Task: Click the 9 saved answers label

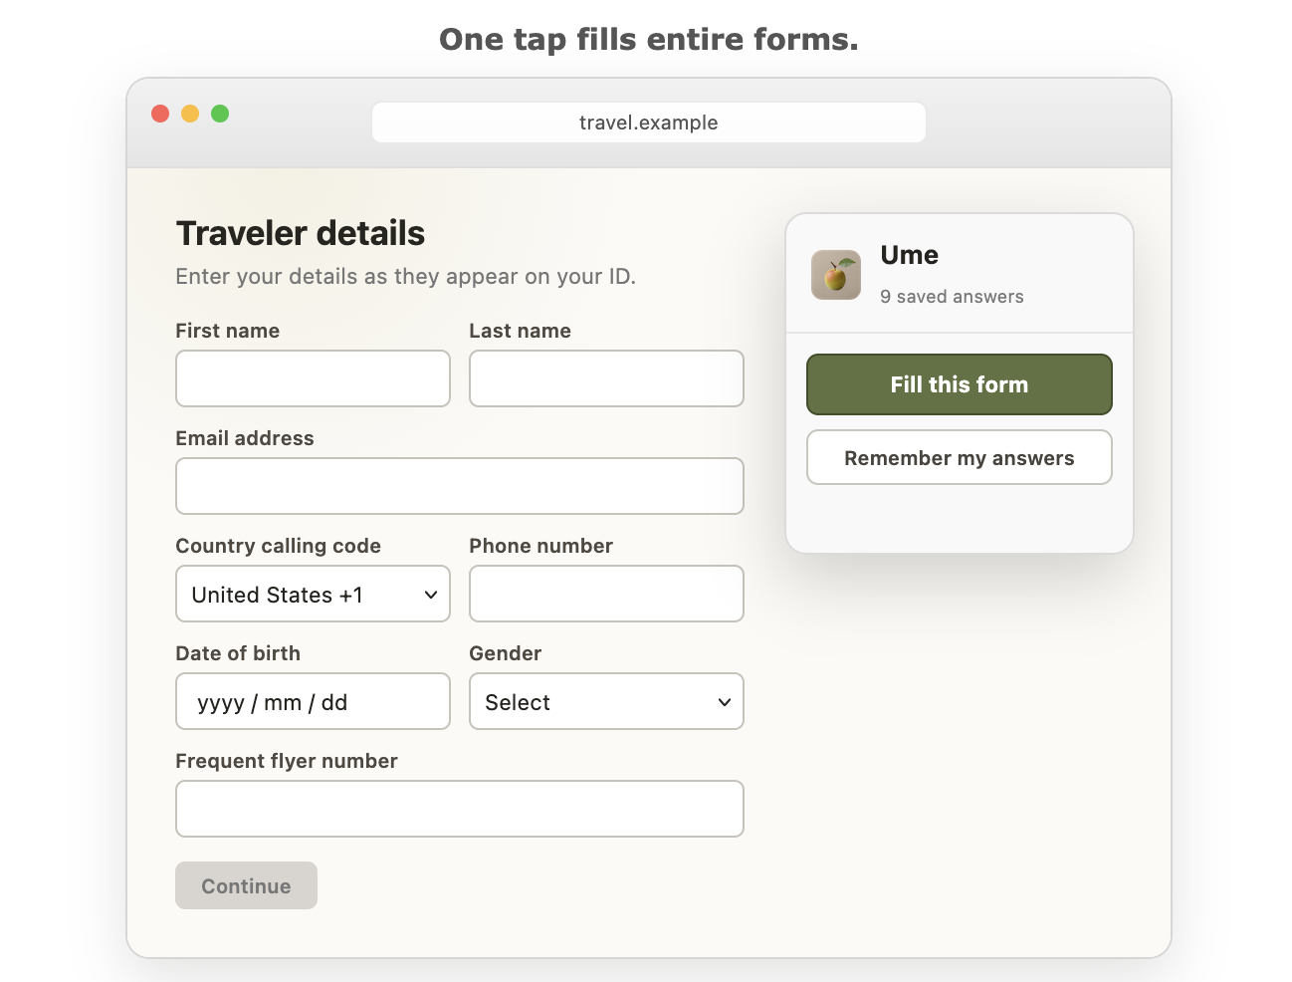Action: pos(952,297)
